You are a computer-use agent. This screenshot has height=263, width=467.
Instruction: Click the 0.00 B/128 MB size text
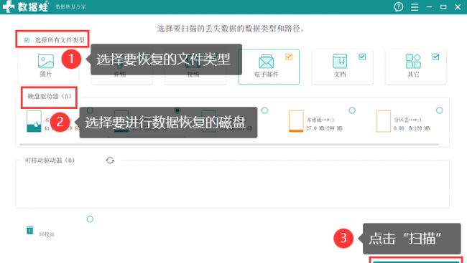[x=412, y=128]
